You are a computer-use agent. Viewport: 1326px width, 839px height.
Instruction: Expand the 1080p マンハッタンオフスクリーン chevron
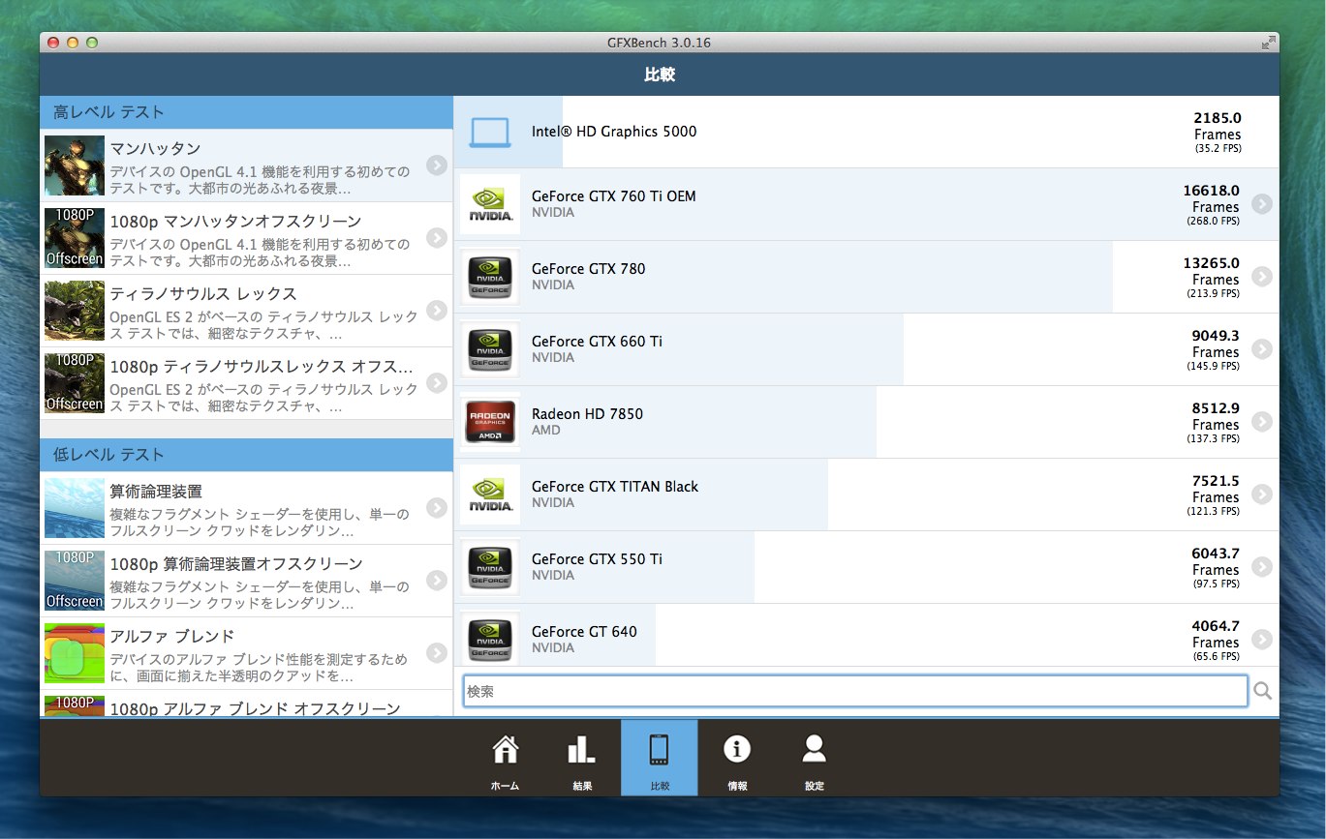point(437,238)
